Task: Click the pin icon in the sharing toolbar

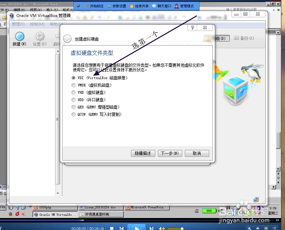Action: pos(78,6)
